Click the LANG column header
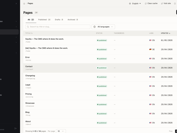 151,33
